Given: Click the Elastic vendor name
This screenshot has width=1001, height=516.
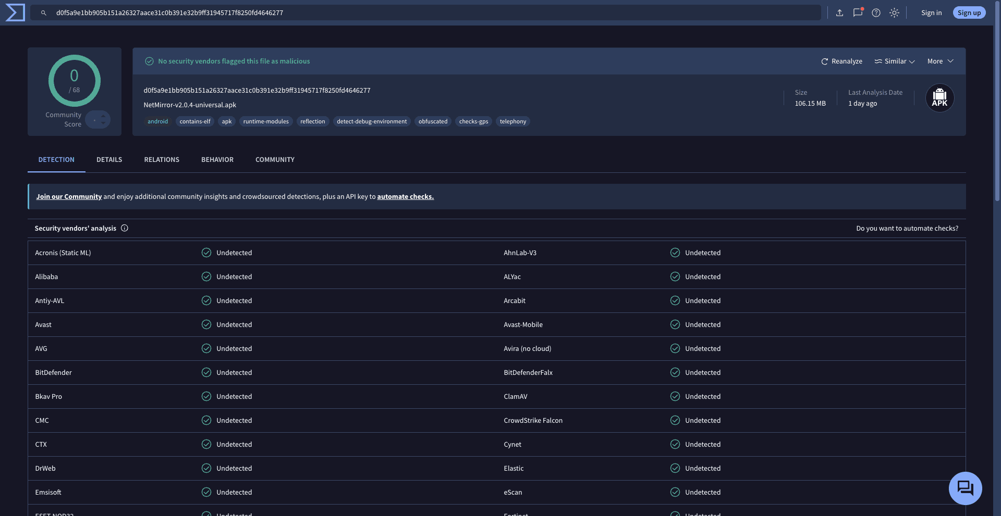Looking at the screenshot, I should click(x=514, y=469).
